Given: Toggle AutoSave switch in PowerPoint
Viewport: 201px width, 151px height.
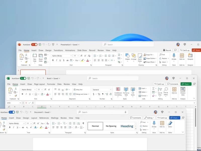Looking at the screenshot, I should pyautogui.click(x=34, y=45).
